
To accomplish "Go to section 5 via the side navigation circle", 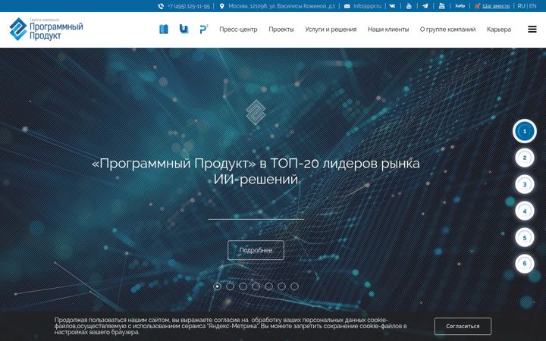I will coord(525,238).
